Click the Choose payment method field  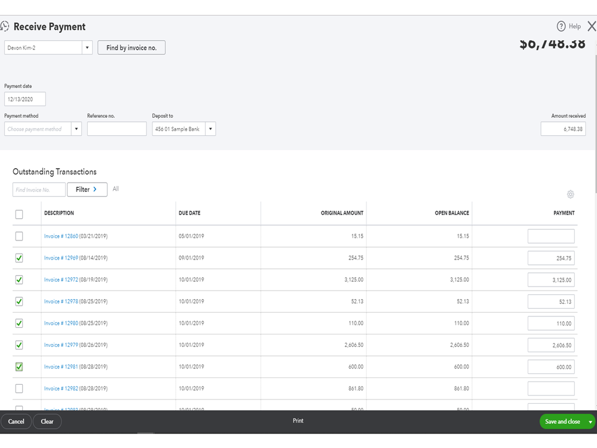[x=38, y=129]
